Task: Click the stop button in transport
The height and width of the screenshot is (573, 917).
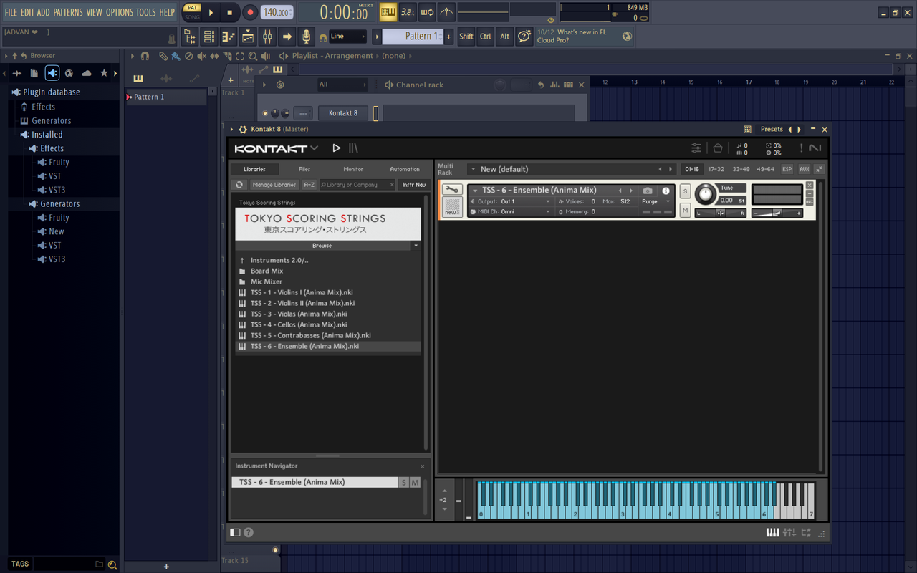Action: [230, 12]
